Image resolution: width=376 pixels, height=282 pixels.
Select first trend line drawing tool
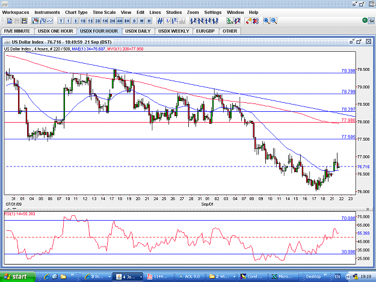click(x=193, y=21)
